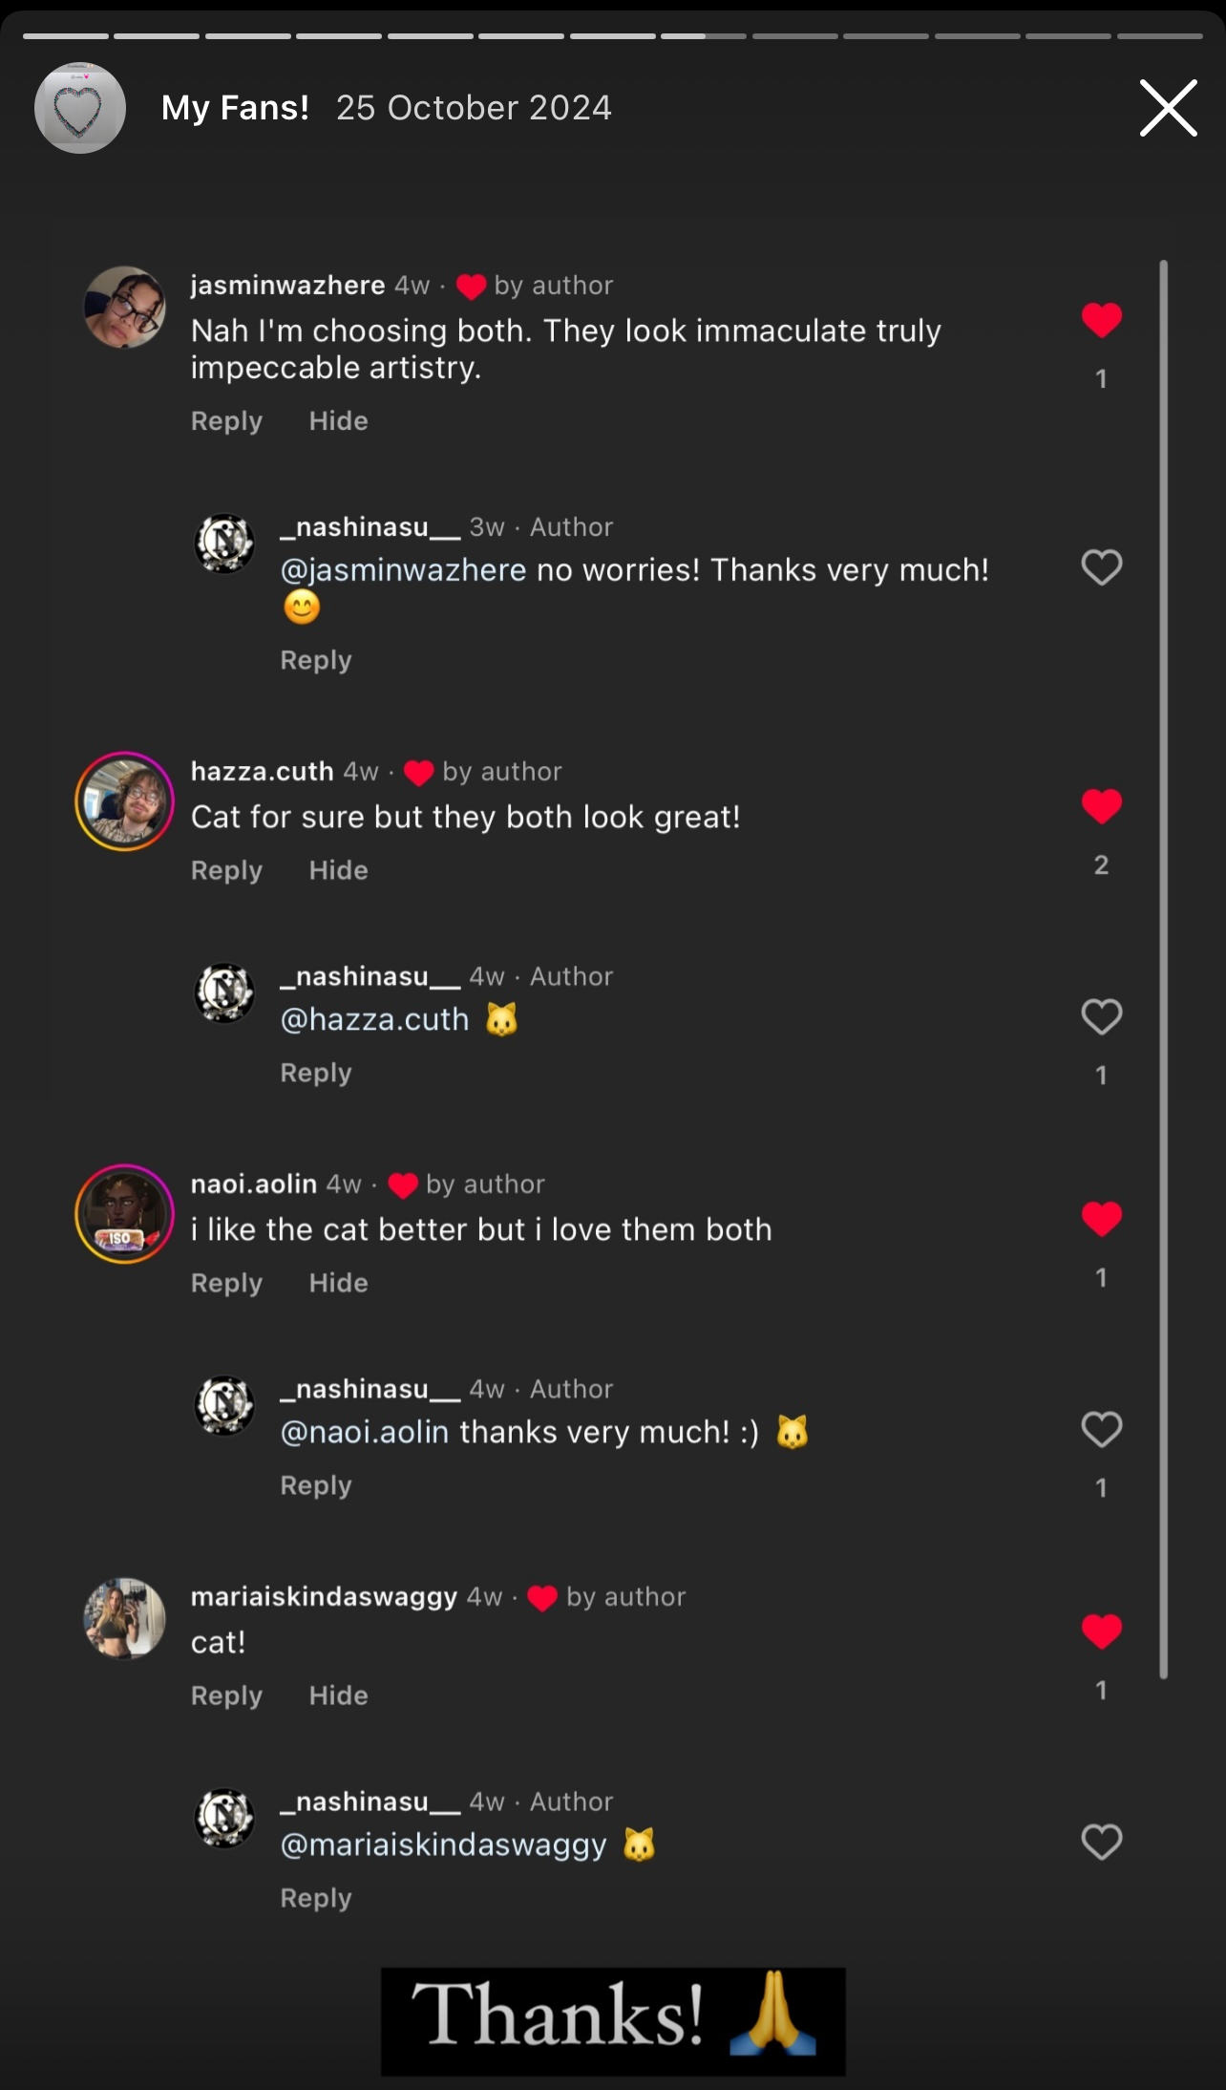Jump to the first story progress segment

click(66, 36)
